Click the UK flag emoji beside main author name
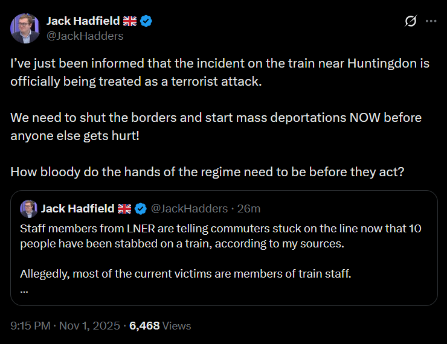The height and width of the screenshot is (344, 447). 130,21
